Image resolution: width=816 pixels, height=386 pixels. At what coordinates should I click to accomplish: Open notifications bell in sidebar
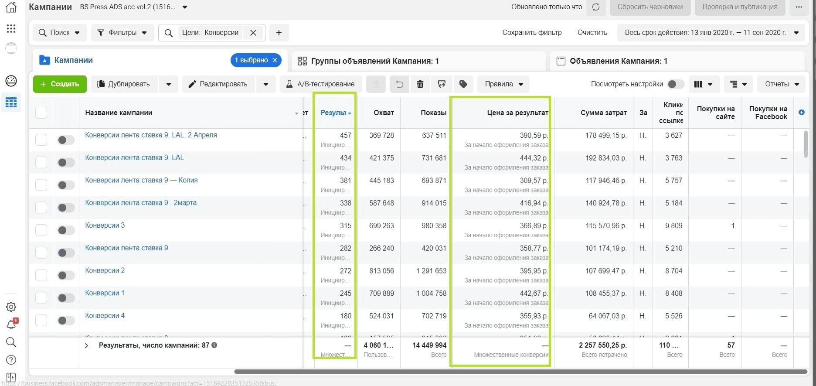pos(11,324)
